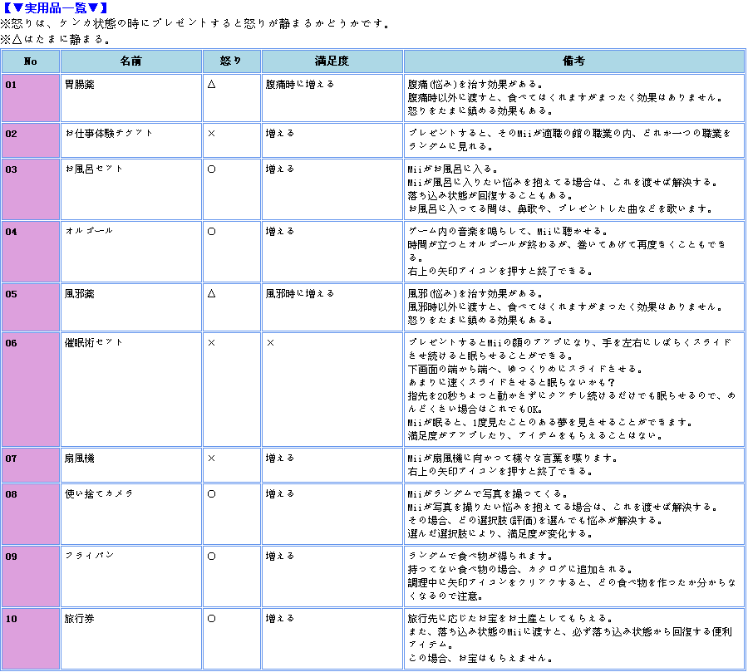Click the △ anger symbol in row 01
The width and height of the screenshot is (748, 672).
[x=211, y=85]
